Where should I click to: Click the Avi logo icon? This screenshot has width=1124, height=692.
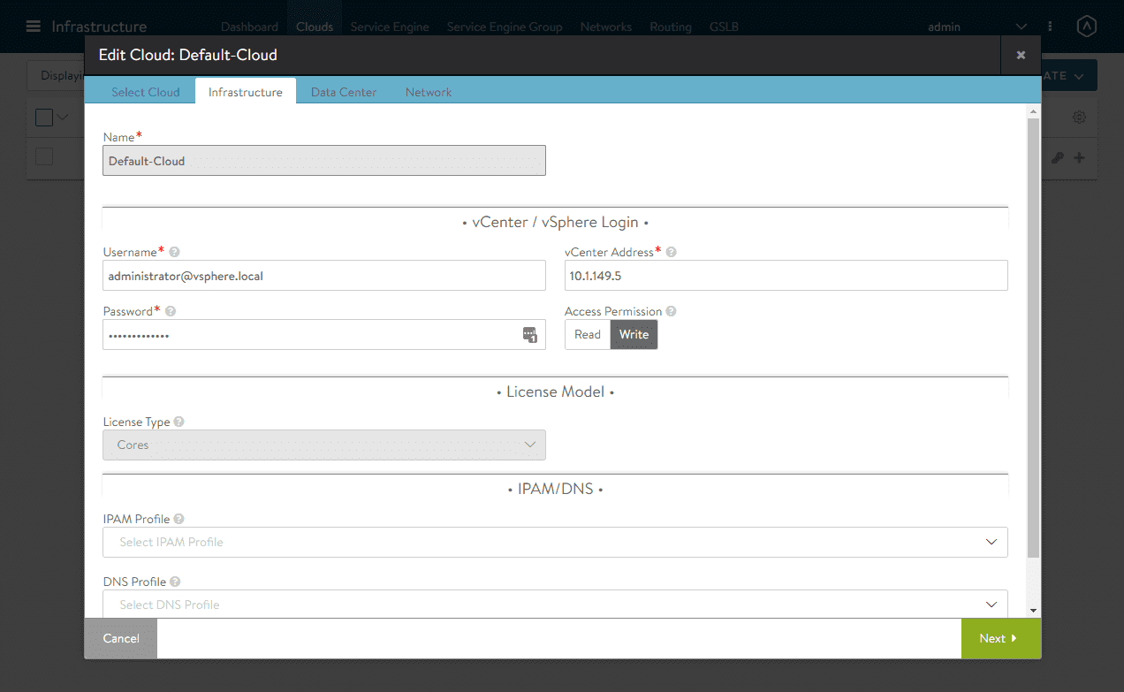click(1086, 27)
